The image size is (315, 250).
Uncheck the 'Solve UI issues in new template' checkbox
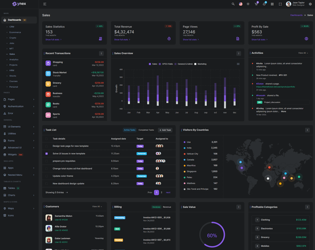click(x=46, y=154)
